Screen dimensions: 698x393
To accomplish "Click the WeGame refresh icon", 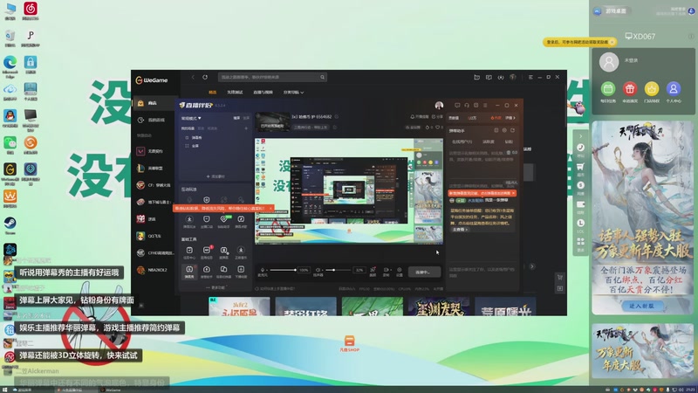I will click(205, 77).
